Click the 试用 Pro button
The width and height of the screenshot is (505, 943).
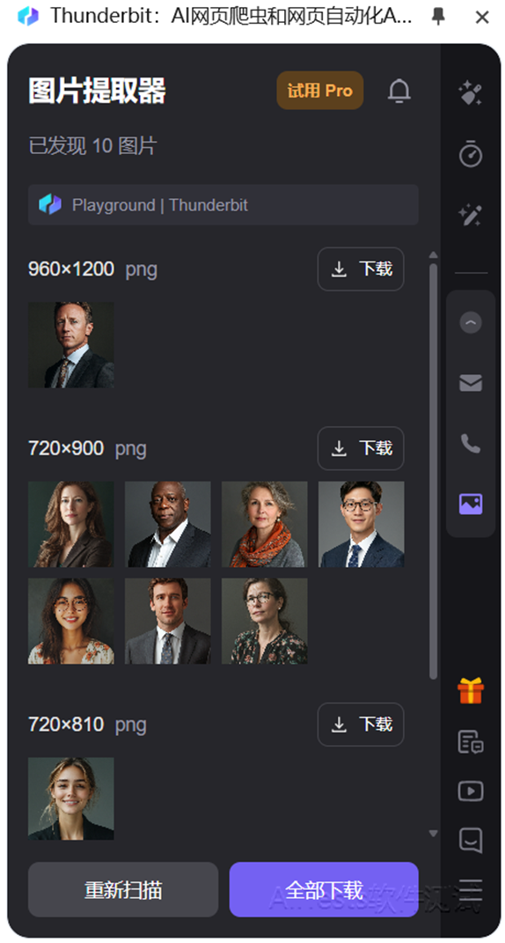tap(320, 91)
